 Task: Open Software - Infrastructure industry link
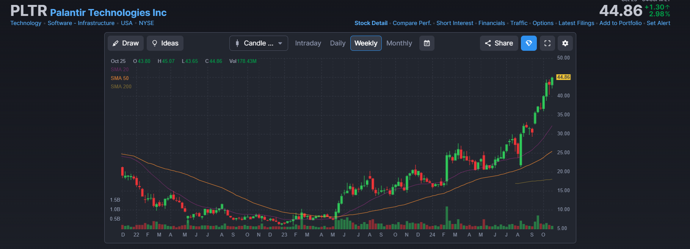[x=81, y=23]
